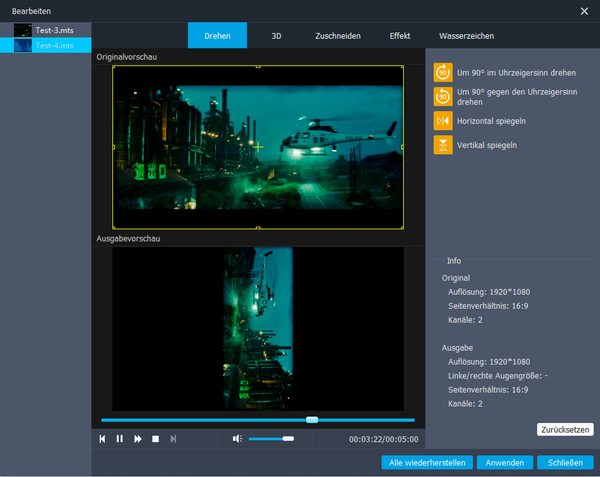Click Alle wiederherstellen button
Image resolution: width=600 pixels, height=477 pixels.
point(427,462)
